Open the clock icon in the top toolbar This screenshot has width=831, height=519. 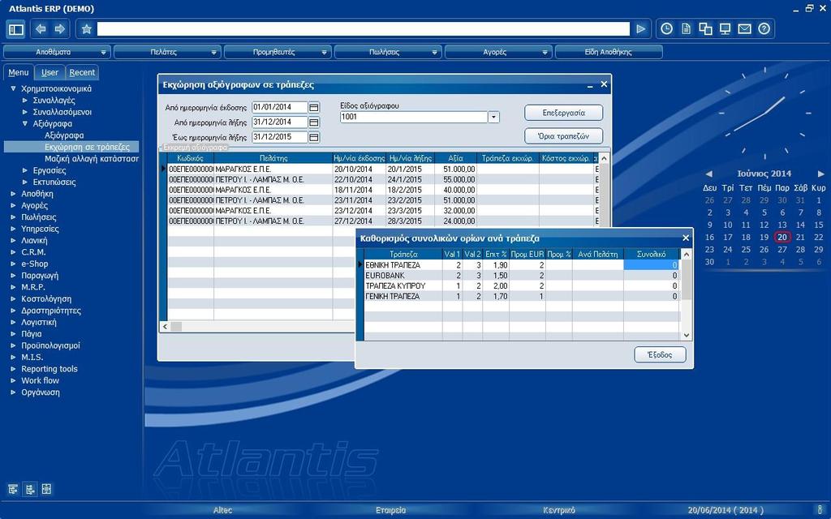pos(667,29)
